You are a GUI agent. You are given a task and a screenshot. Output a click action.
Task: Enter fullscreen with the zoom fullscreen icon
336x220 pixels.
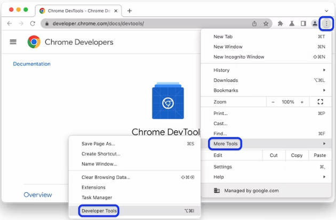tap(320, 102)
